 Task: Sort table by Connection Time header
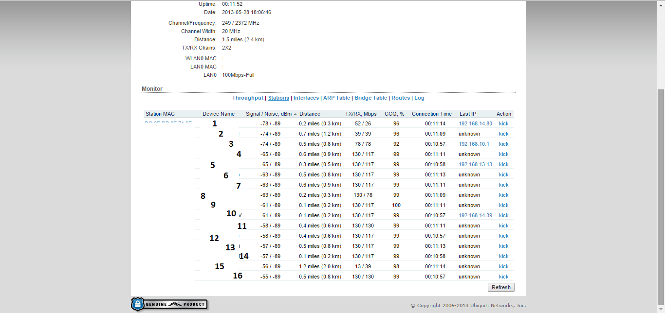coord(431,114)
